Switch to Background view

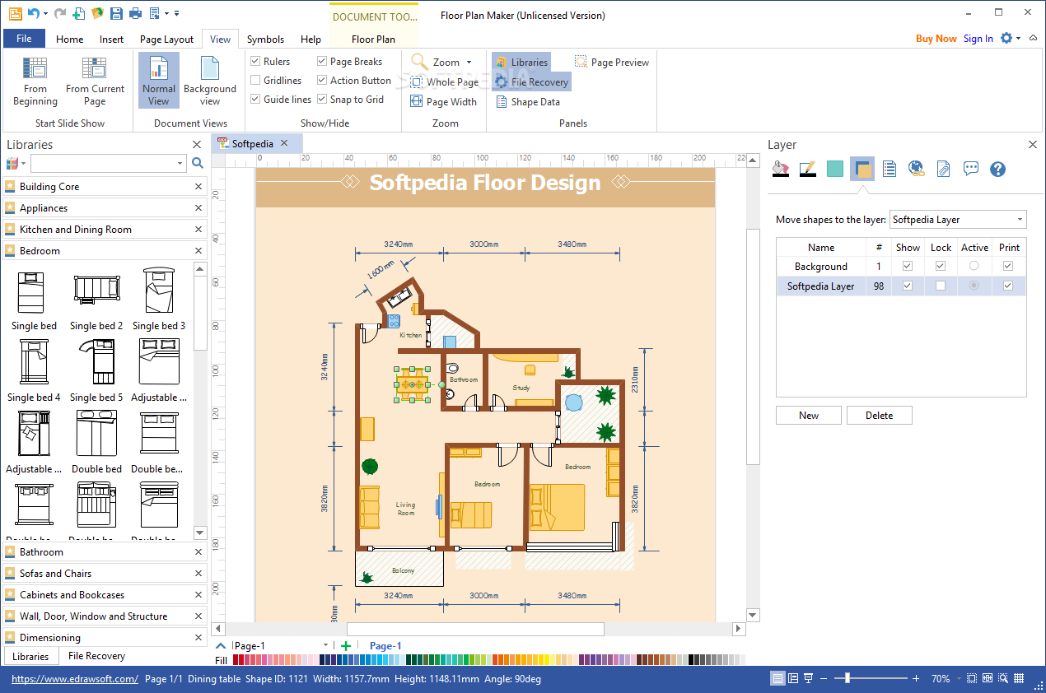pyautogui.click(x=210, y=81)
